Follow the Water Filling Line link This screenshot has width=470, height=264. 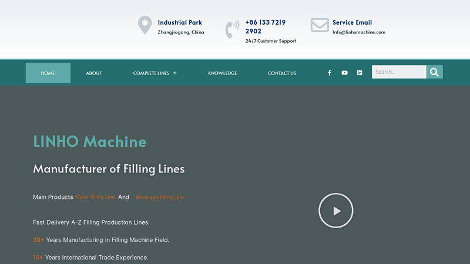click(95, 197)
